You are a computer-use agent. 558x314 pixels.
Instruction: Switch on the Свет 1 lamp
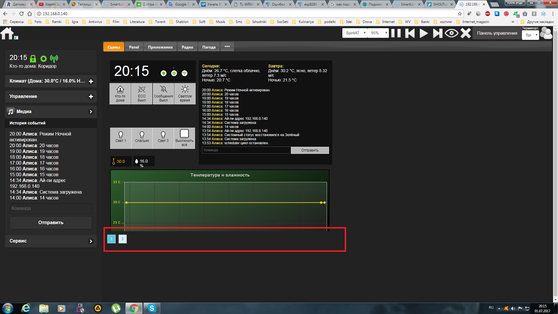(x=121, y=138)
